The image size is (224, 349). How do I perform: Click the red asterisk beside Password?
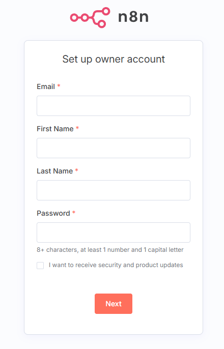click(74, 213)
